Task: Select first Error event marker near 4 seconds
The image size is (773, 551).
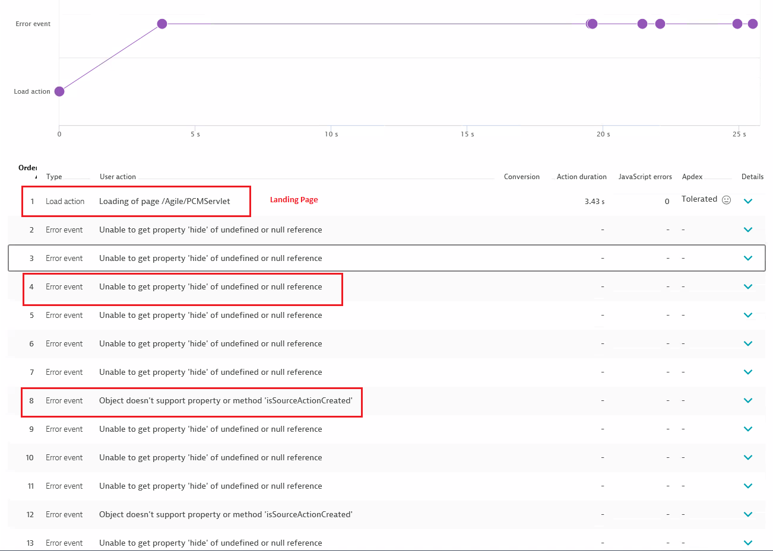Action: point(162,24)
